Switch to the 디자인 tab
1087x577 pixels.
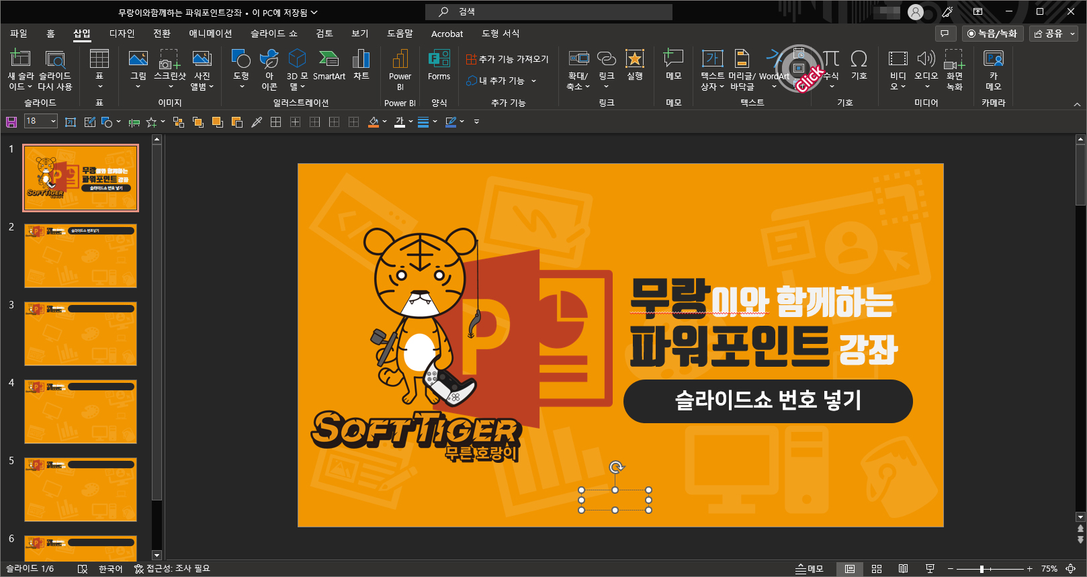122,33
